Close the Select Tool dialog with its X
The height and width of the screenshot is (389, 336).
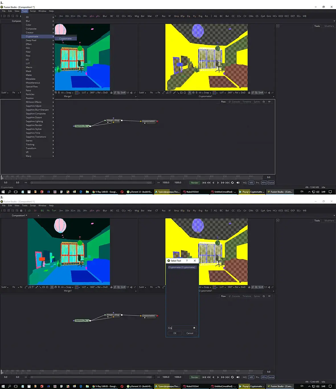tap(195, 261)
